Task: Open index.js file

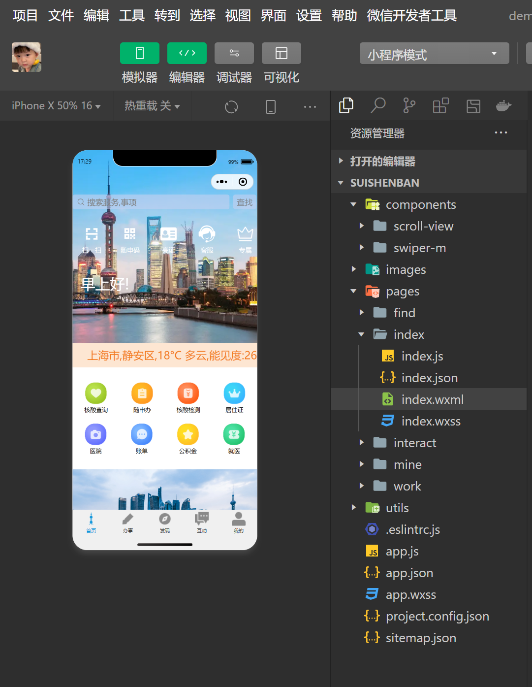Action: click(429, 356)
